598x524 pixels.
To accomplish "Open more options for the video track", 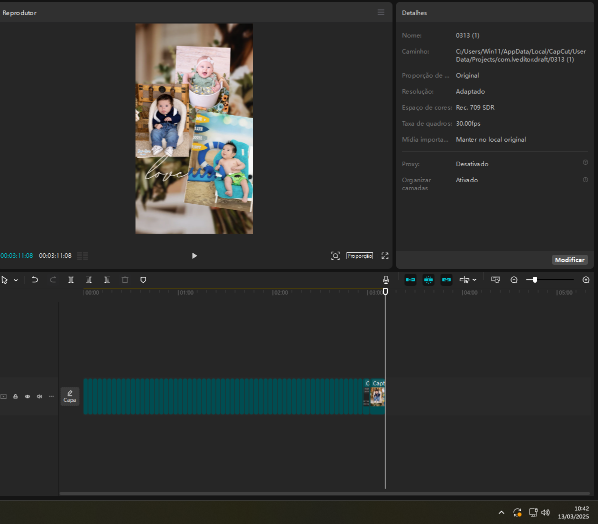I will 51,396.
